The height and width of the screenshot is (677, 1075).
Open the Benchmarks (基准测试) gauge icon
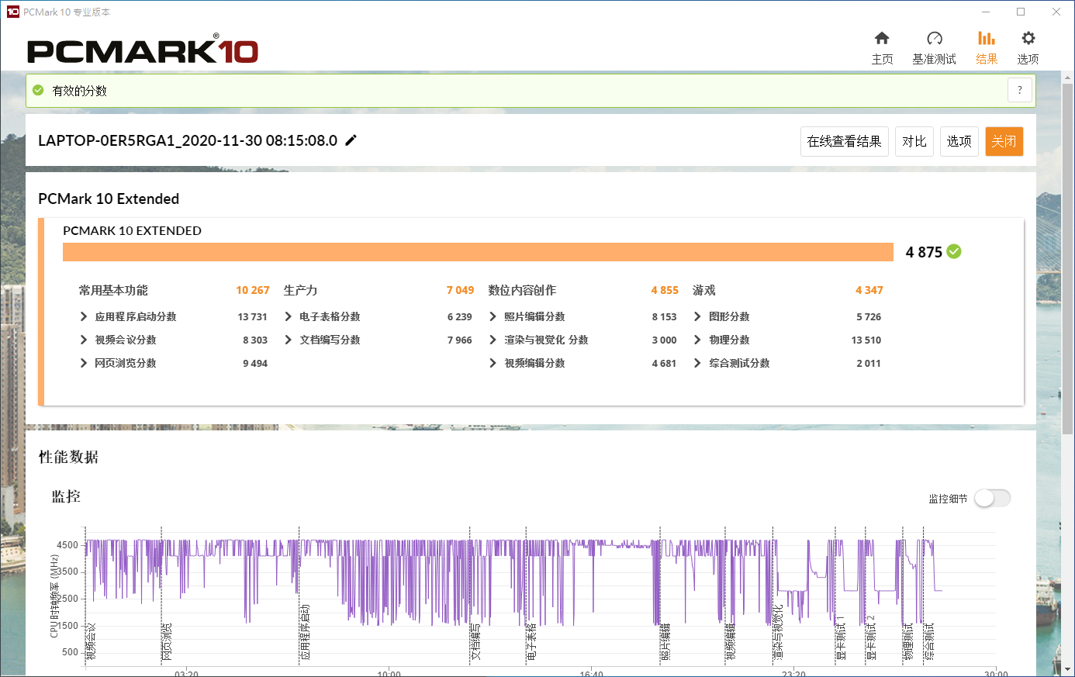pyautogui.click(x=934, y=39)
